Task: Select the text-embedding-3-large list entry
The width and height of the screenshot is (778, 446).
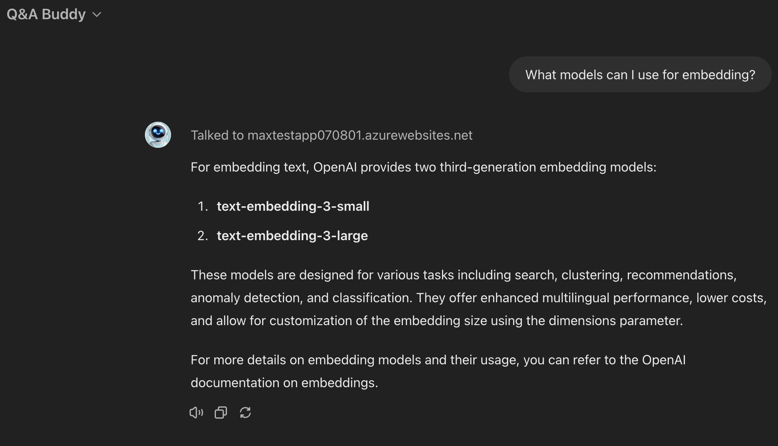Action: [x=292, y=236]
